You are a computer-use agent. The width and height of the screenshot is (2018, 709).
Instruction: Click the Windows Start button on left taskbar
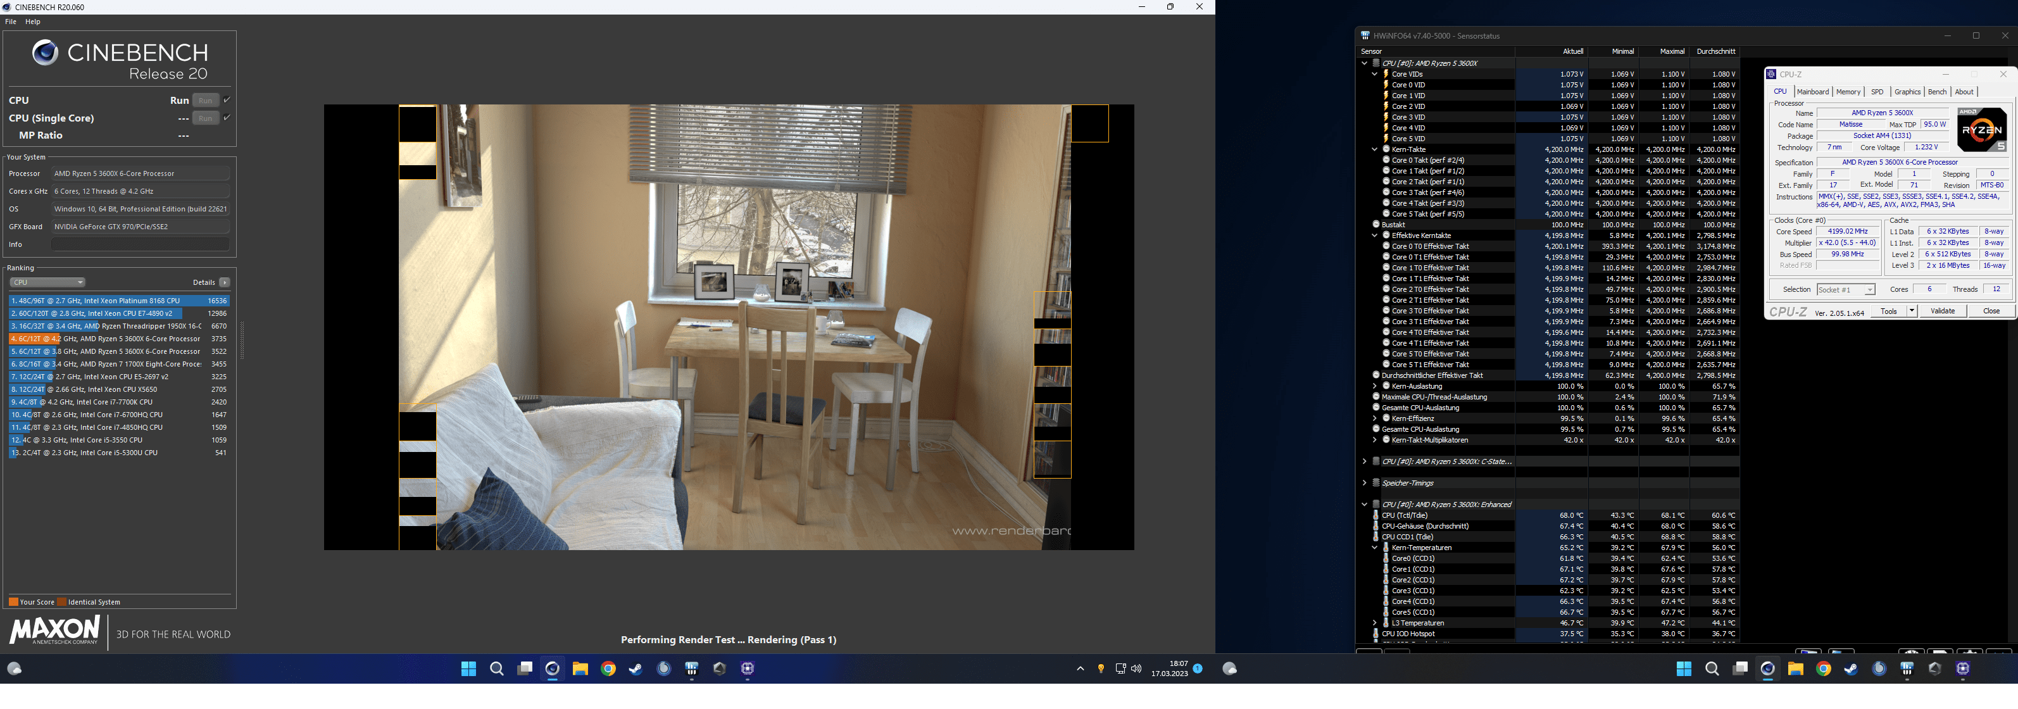click(468, 668)
